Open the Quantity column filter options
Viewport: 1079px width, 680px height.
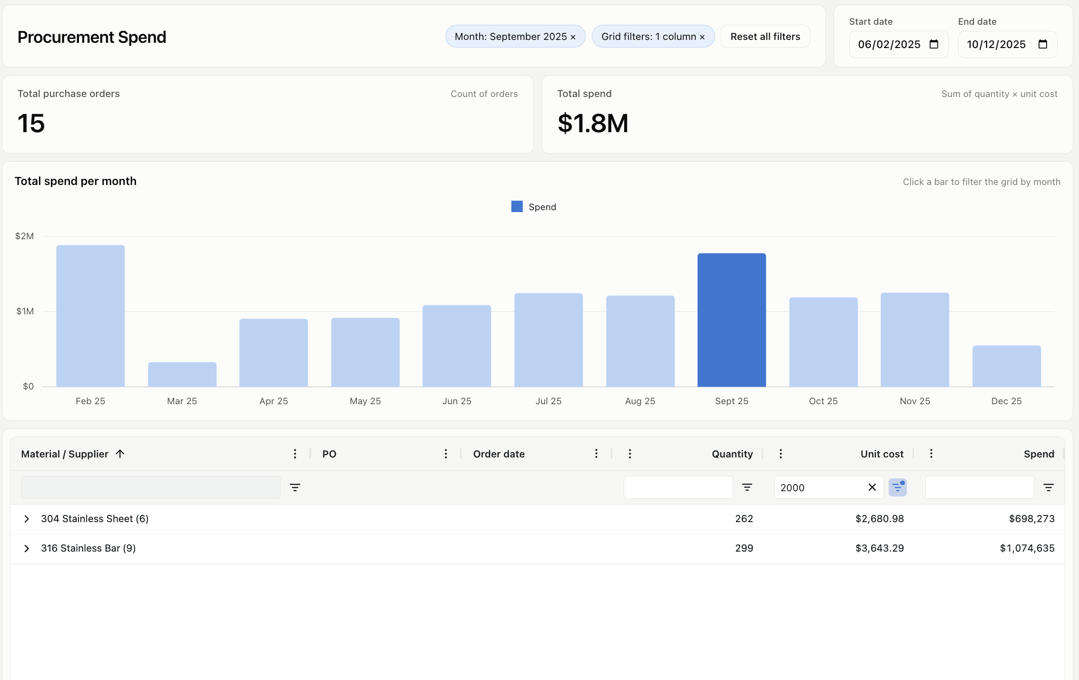(747, 487)
